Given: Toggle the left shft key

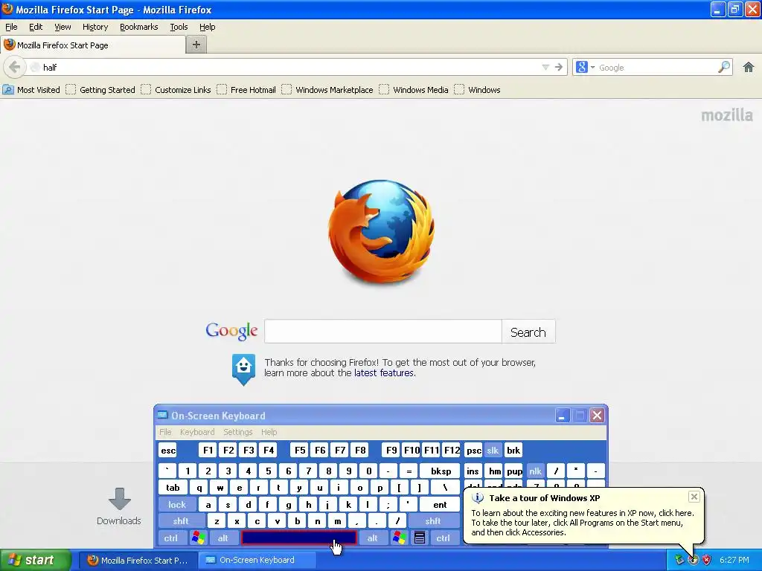Looking at the screenshot, I should coord(182,521).
